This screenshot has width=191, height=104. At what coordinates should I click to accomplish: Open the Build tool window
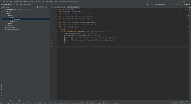(29, 101)
